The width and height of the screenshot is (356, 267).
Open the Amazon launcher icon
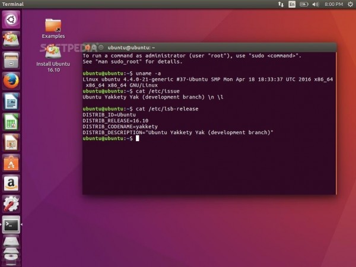(x=11, y=183)
